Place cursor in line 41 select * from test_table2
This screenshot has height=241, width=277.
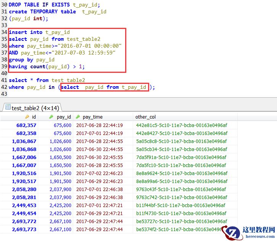pyautogui.click(x=47, y=80)
